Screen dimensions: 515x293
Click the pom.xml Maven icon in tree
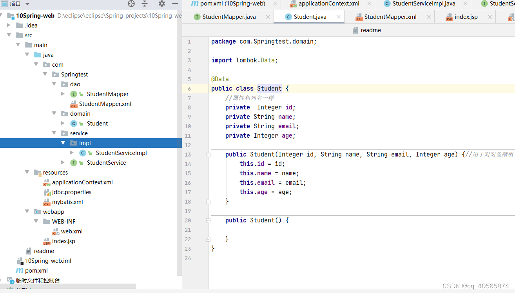(20, 271)
